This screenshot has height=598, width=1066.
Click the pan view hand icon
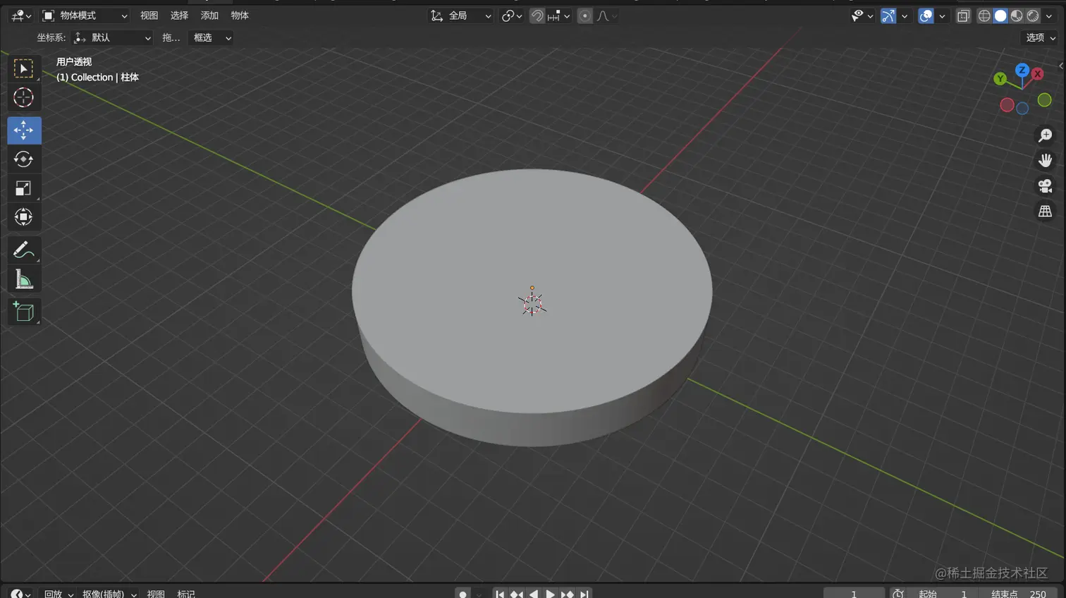coord(1045,161)
